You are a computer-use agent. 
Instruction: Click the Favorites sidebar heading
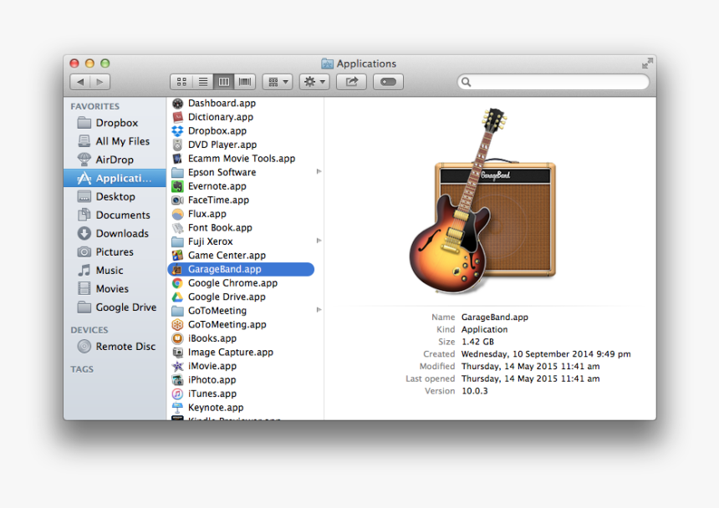point(95,106)
